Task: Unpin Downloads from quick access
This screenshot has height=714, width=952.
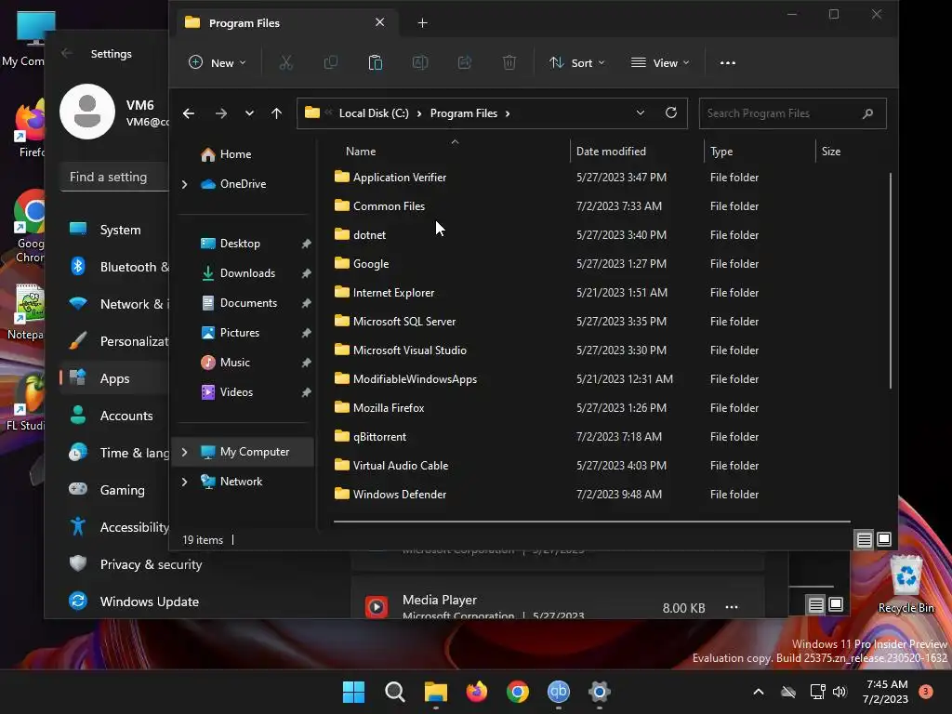Action: pos(306,273)
